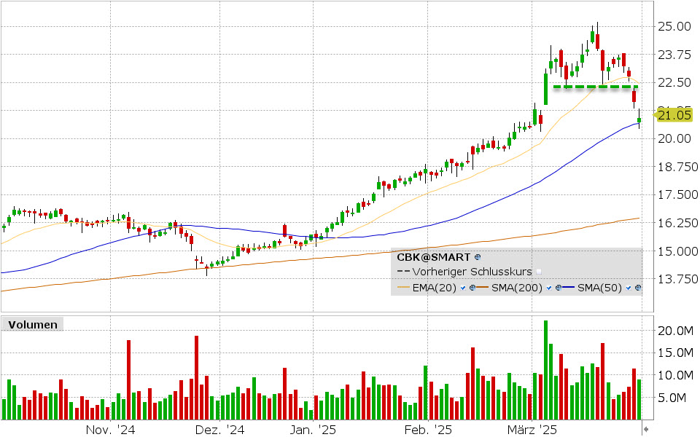Click the tallest green volume bar in March

click(x=545, y=370)
